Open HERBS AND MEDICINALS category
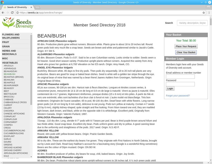 9,52
